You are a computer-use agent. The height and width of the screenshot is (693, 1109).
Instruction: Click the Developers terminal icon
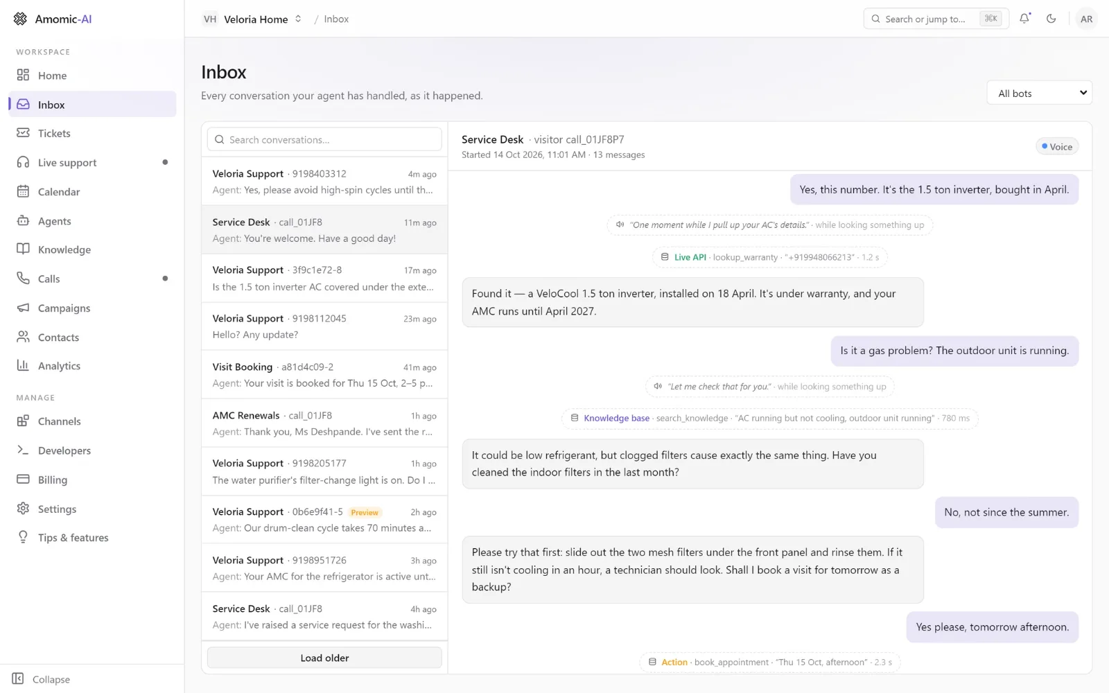(23, 450)
